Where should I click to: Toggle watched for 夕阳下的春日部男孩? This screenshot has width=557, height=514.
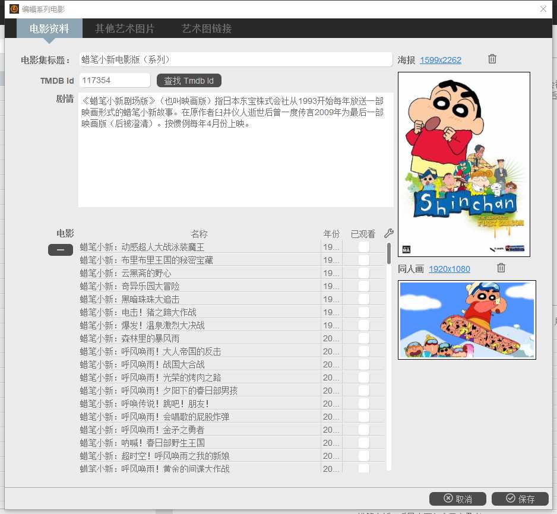[x=364, y=391]
